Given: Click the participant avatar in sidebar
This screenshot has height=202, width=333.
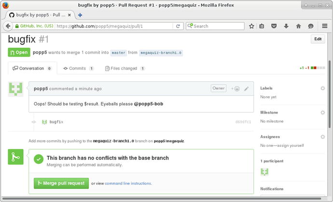Looking at the screenshot, I should 264,172.
